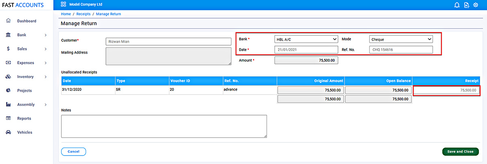Click the Sales dollar icon in sidebar
This screenshot has width=487, height=164.
(8, 49)
